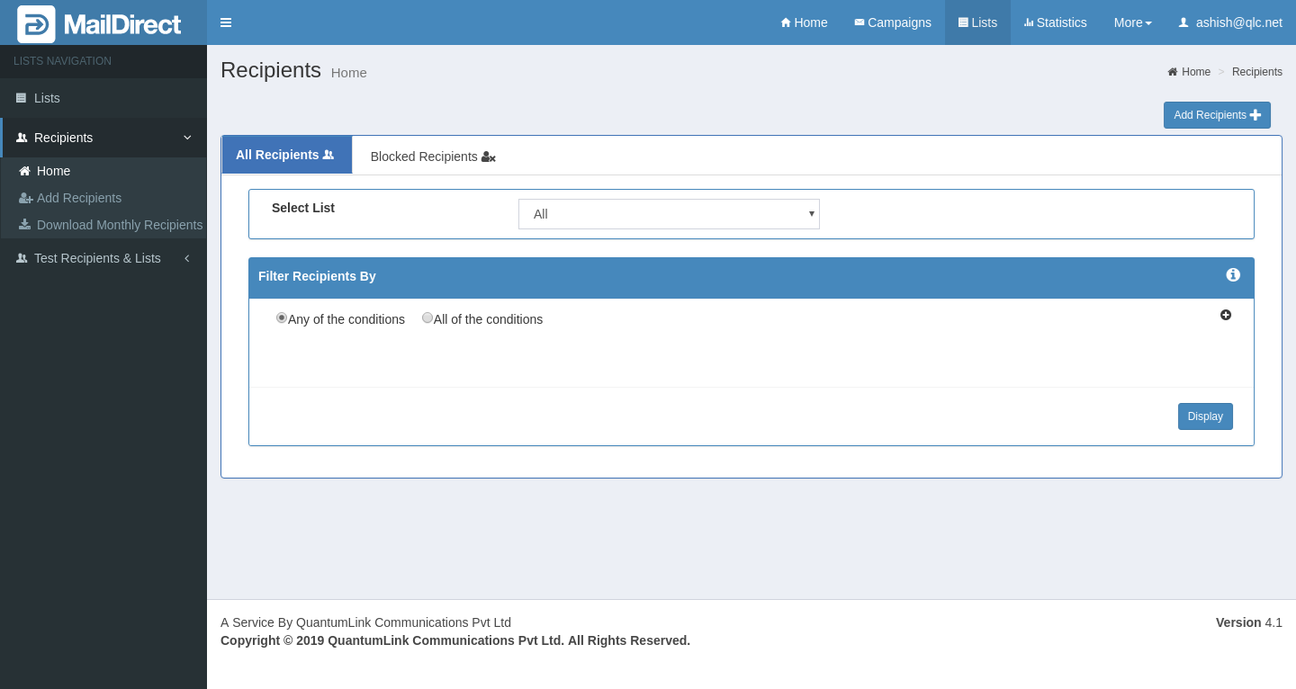Image resolution: width=1296 pixels, height=689 pixels.
Task: Expand Test Recipients & Lists sidebar section
Action: click(97, 258)
